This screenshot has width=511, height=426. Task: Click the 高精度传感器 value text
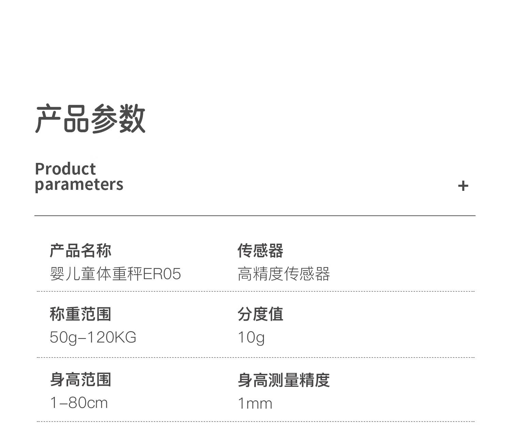(x=284, y=274)
